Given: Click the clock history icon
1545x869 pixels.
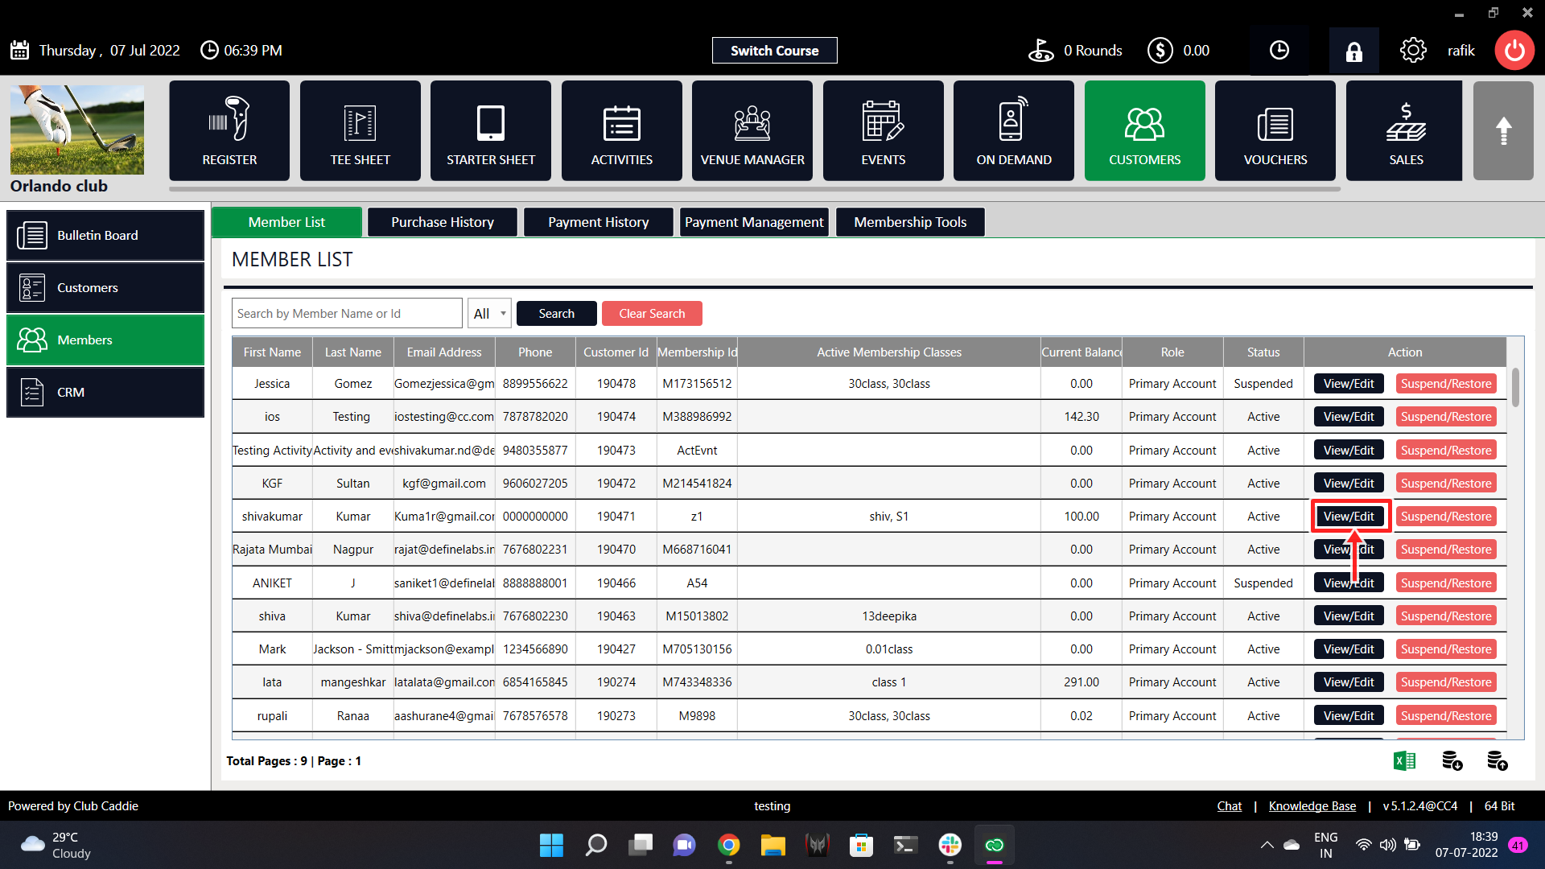Looking at the screenshot, I should tap(1279, 51).
